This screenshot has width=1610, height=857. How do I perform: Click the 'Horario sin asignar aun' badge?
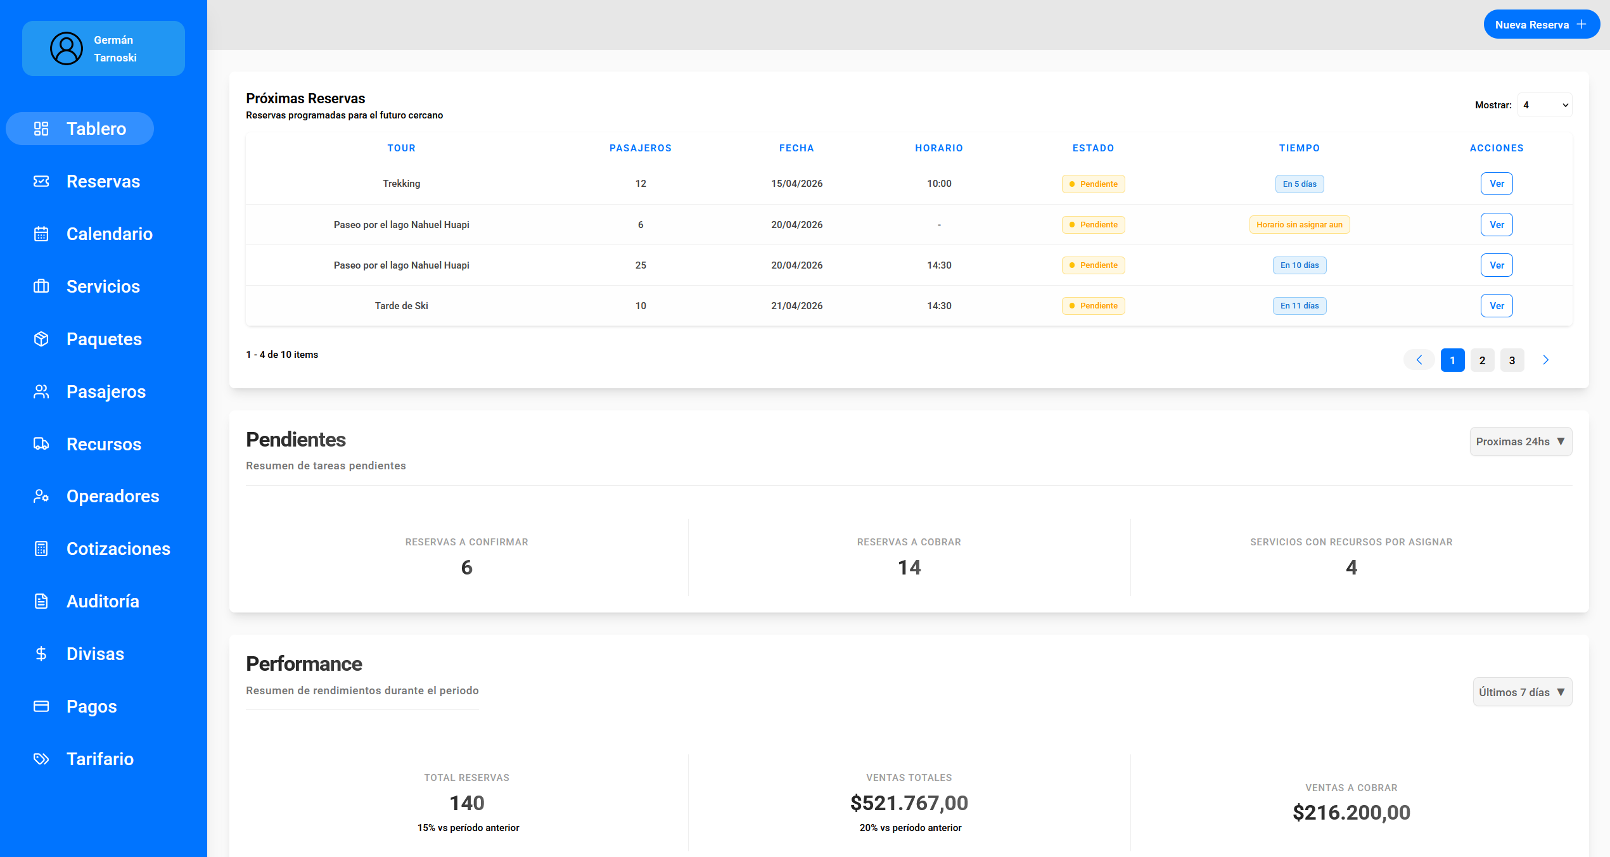tap(1299, 224)
